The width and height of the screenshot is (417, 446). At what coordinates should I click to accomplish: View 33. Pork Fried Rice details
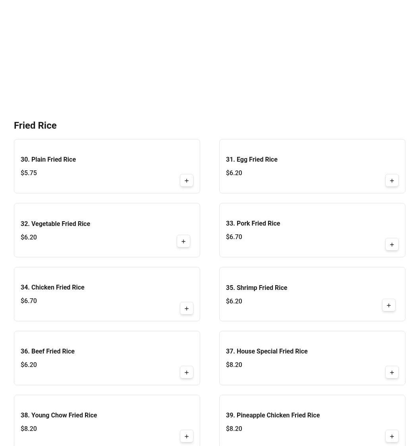[253, 224]
